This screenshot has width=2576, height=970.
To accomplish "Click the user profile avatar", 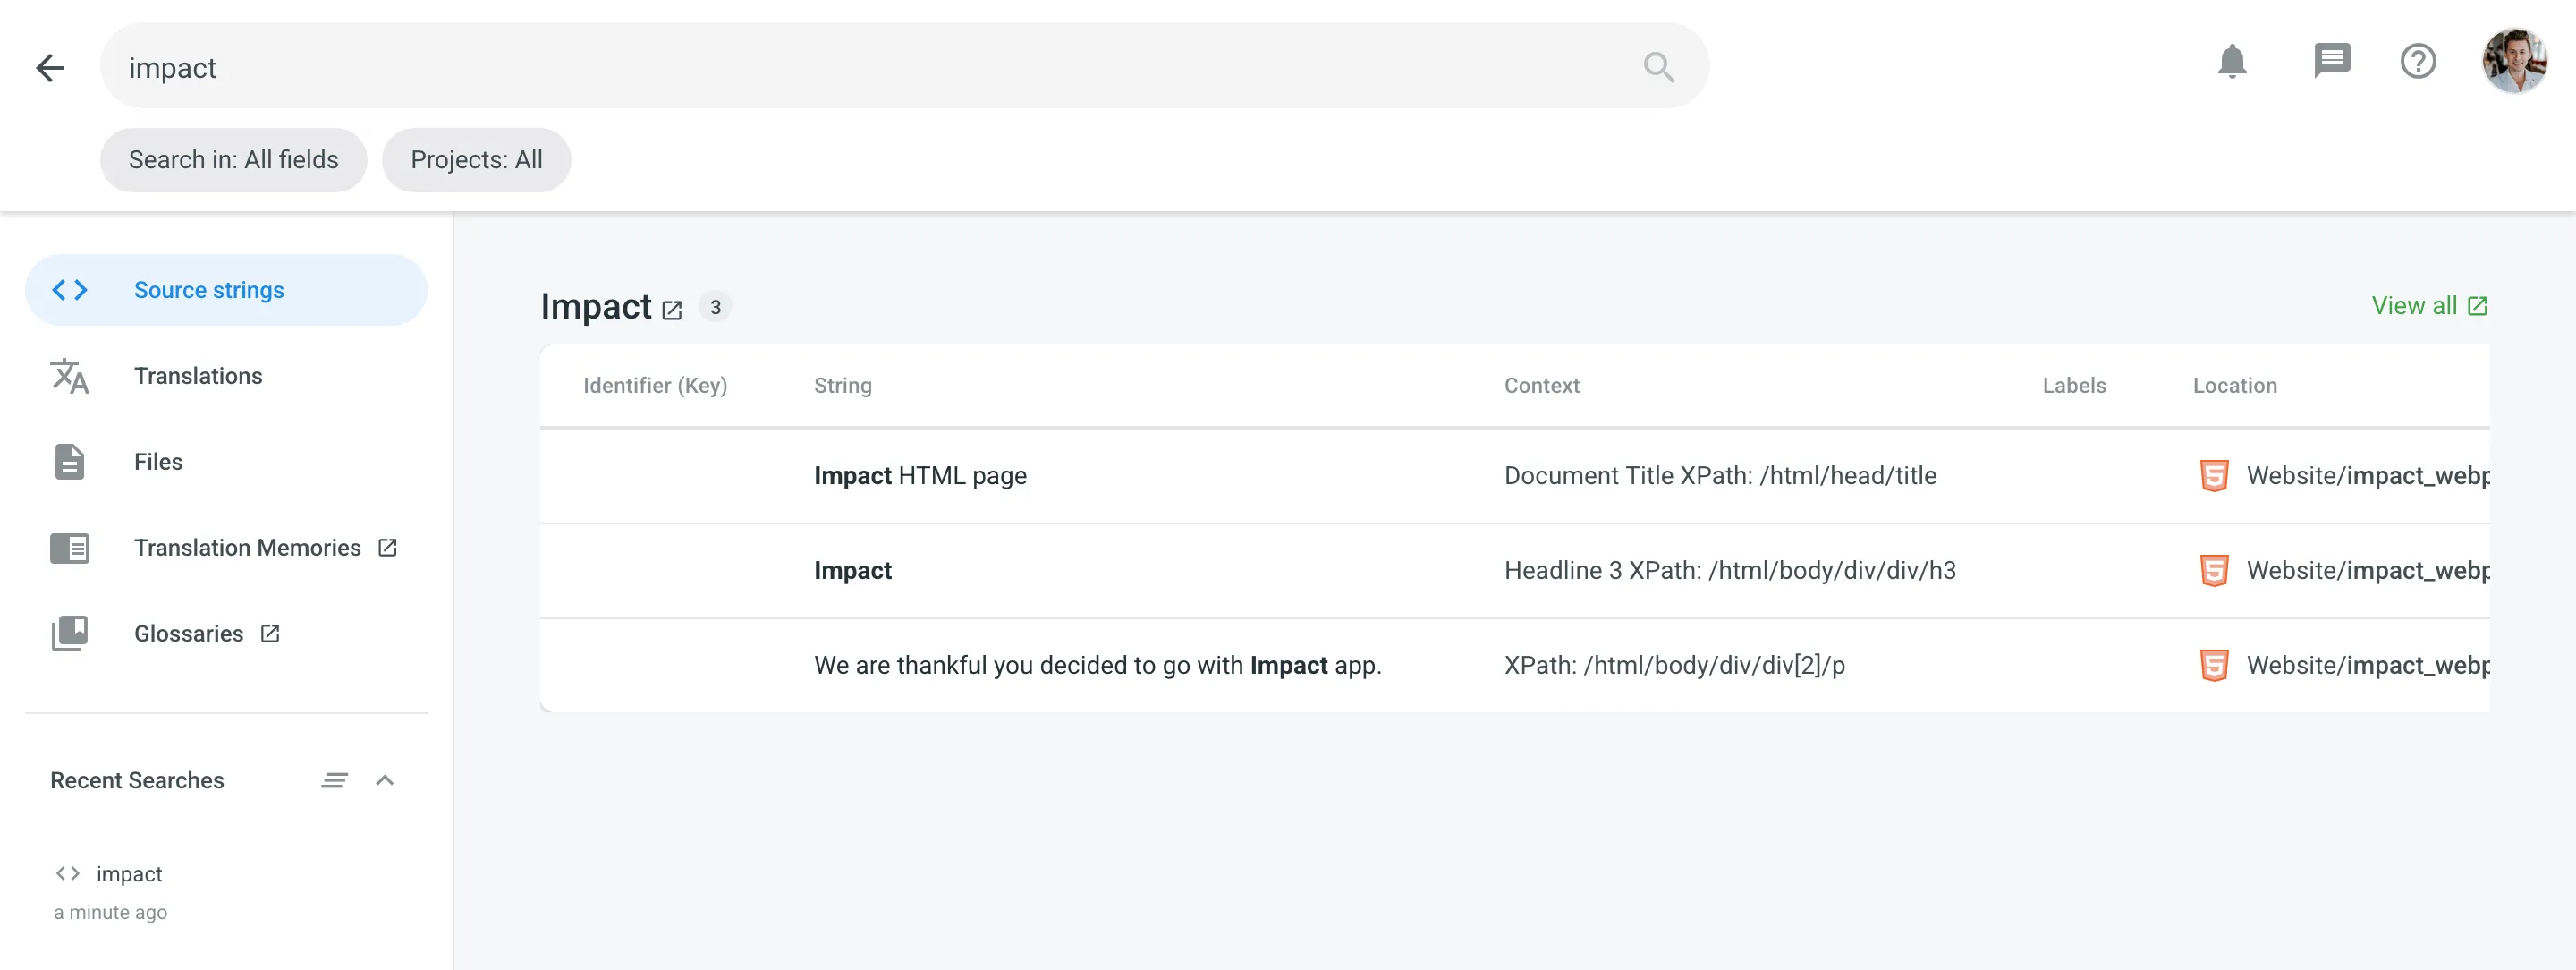I will (x=2513, y=62).
